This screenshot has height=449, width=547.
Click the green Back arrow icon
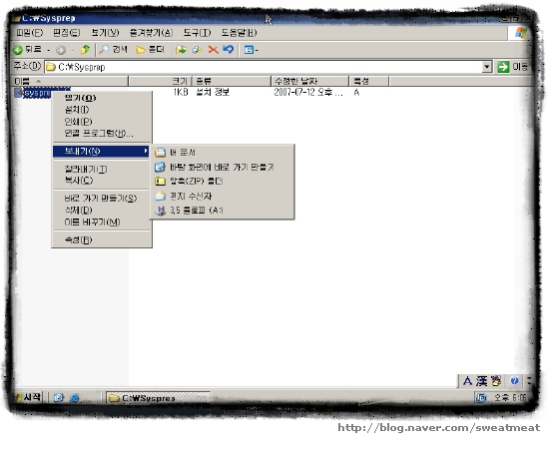(x=18, y=50)
